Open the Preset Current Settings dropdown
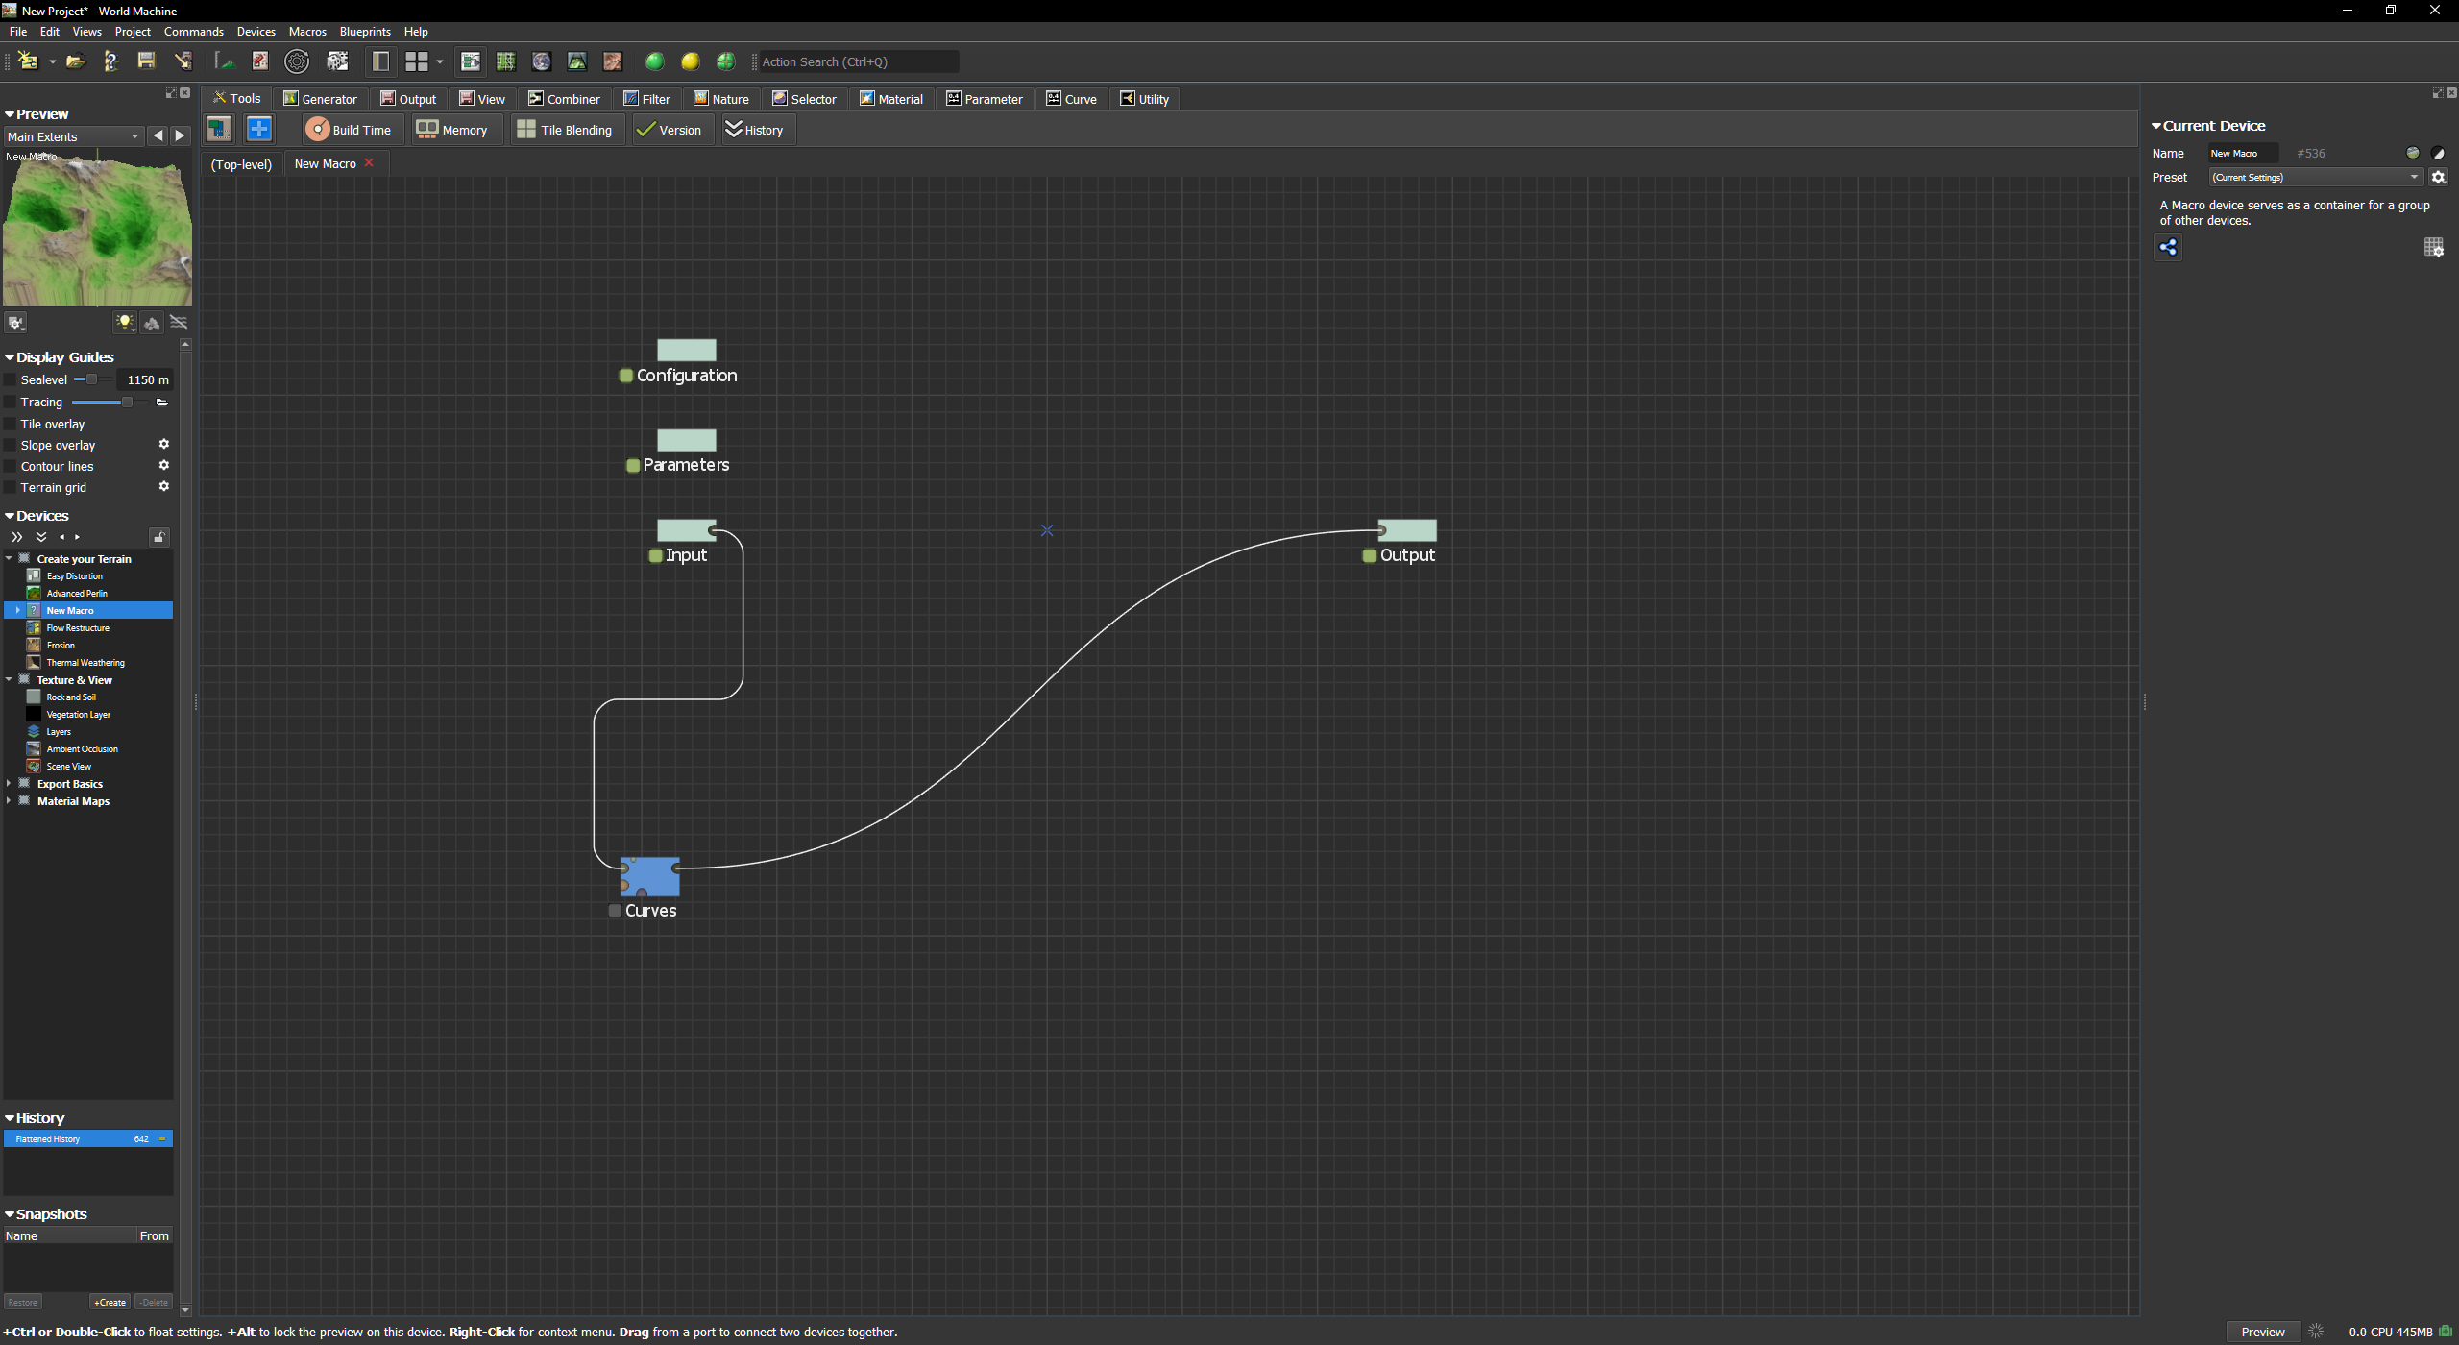The height and width of the screenshot is (1345, 2459). 2315,177
